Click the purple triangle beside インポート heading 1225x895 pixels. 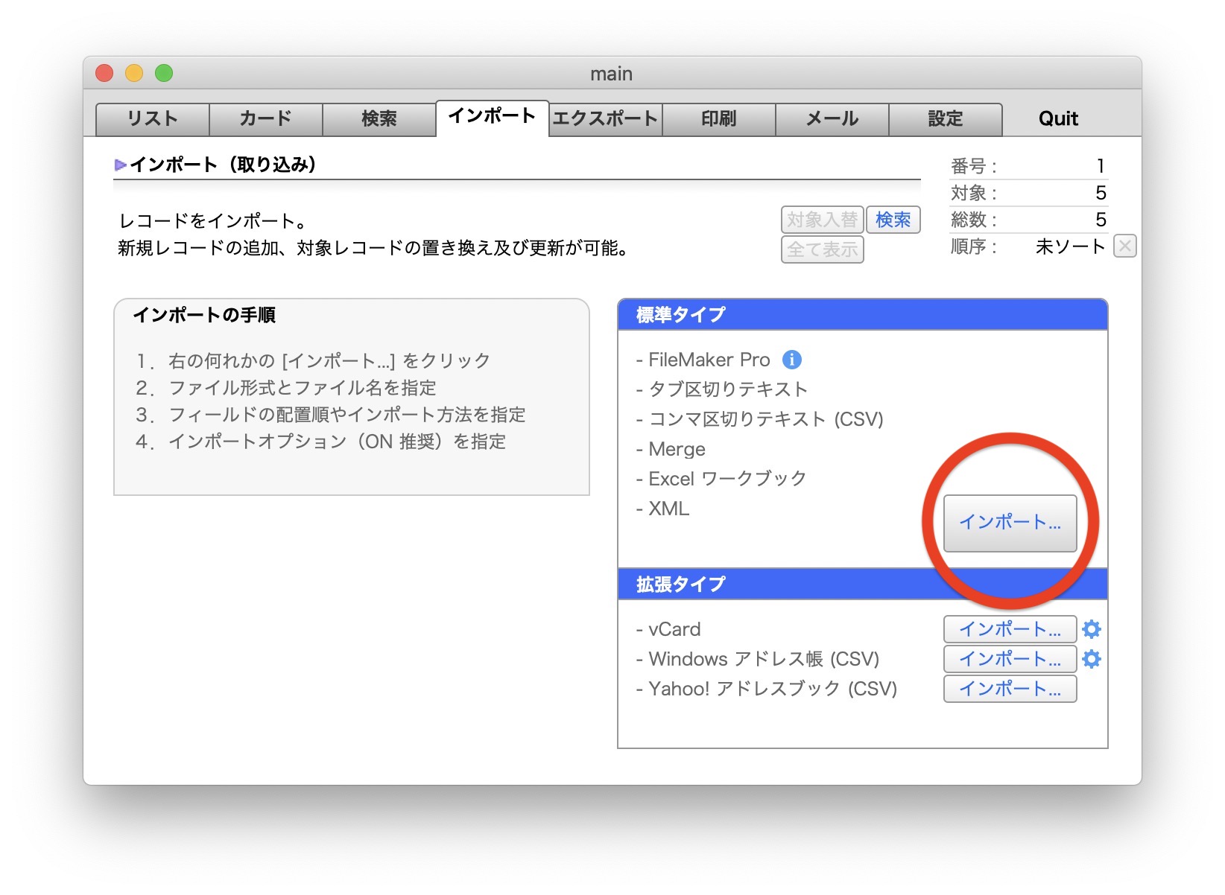(120, 165)
